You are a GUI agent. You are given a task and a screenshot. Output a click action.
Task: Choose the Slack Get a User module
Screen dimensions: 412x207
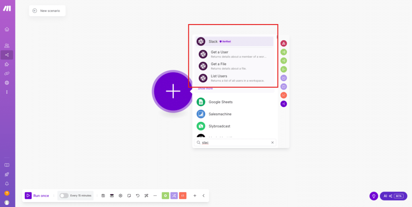[235, 54]
